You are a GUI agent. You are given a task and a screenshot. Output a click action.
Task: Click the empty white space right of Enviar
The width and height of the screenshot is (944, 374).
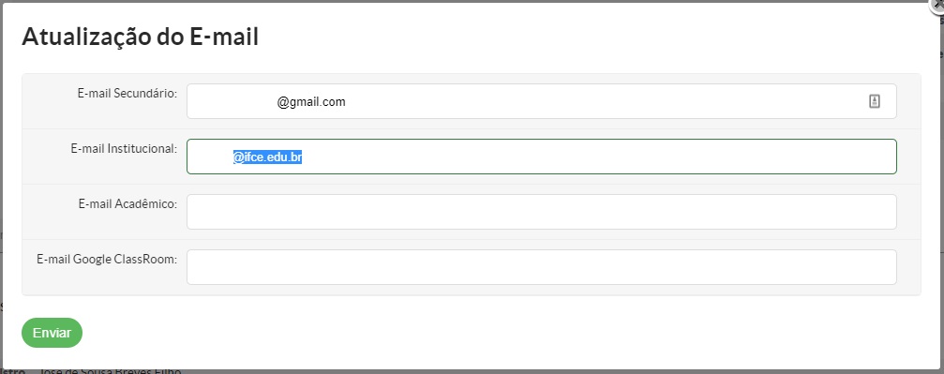(482, 333)
